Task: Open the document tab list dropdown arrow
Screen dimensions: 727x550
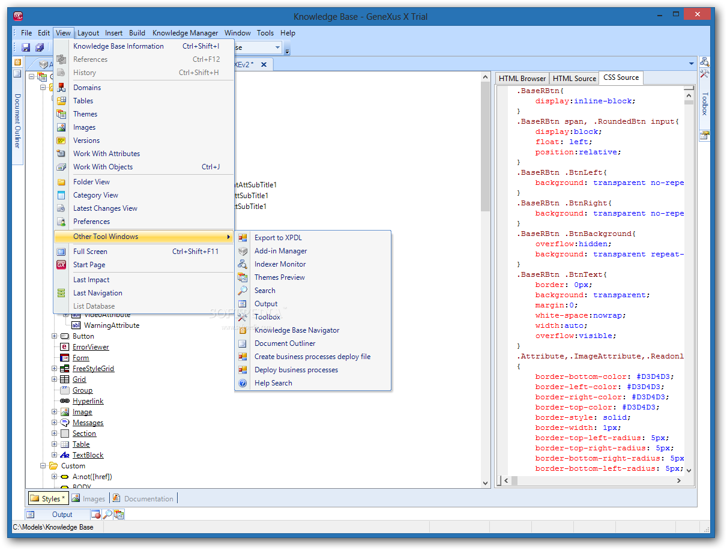Action: pos(692,64)
